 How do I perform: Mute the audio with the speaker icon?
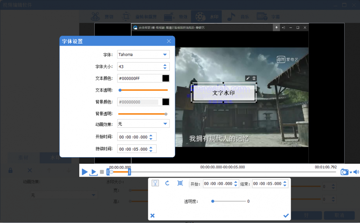pos(356,172)
